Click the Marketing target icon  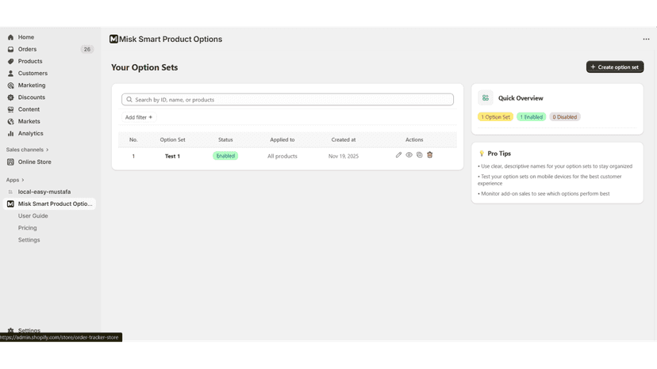coord(10,86)
